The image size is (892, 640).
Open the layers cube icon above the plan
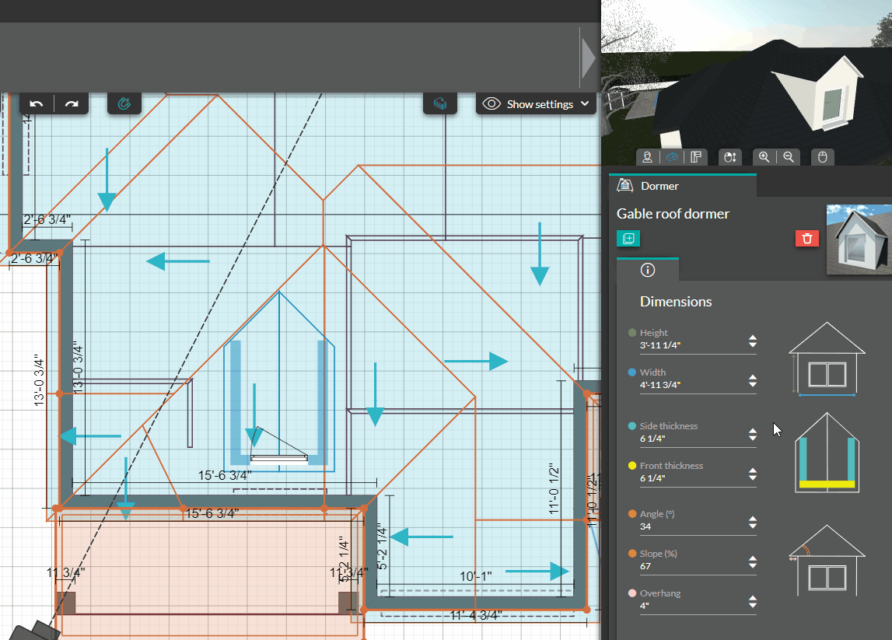click(x=440, y=103)
